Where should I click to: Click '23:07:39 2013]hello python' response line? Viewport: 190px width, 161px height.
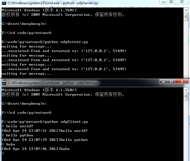click(45, 140)
